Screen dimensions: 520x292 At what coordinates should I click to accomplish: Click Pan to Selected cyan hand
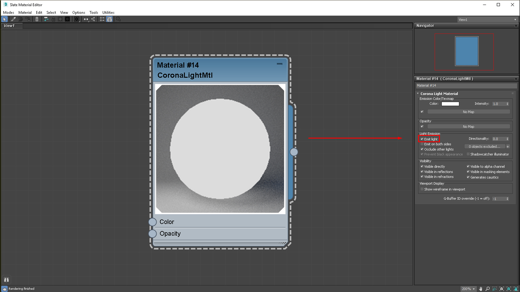point(516,289)
